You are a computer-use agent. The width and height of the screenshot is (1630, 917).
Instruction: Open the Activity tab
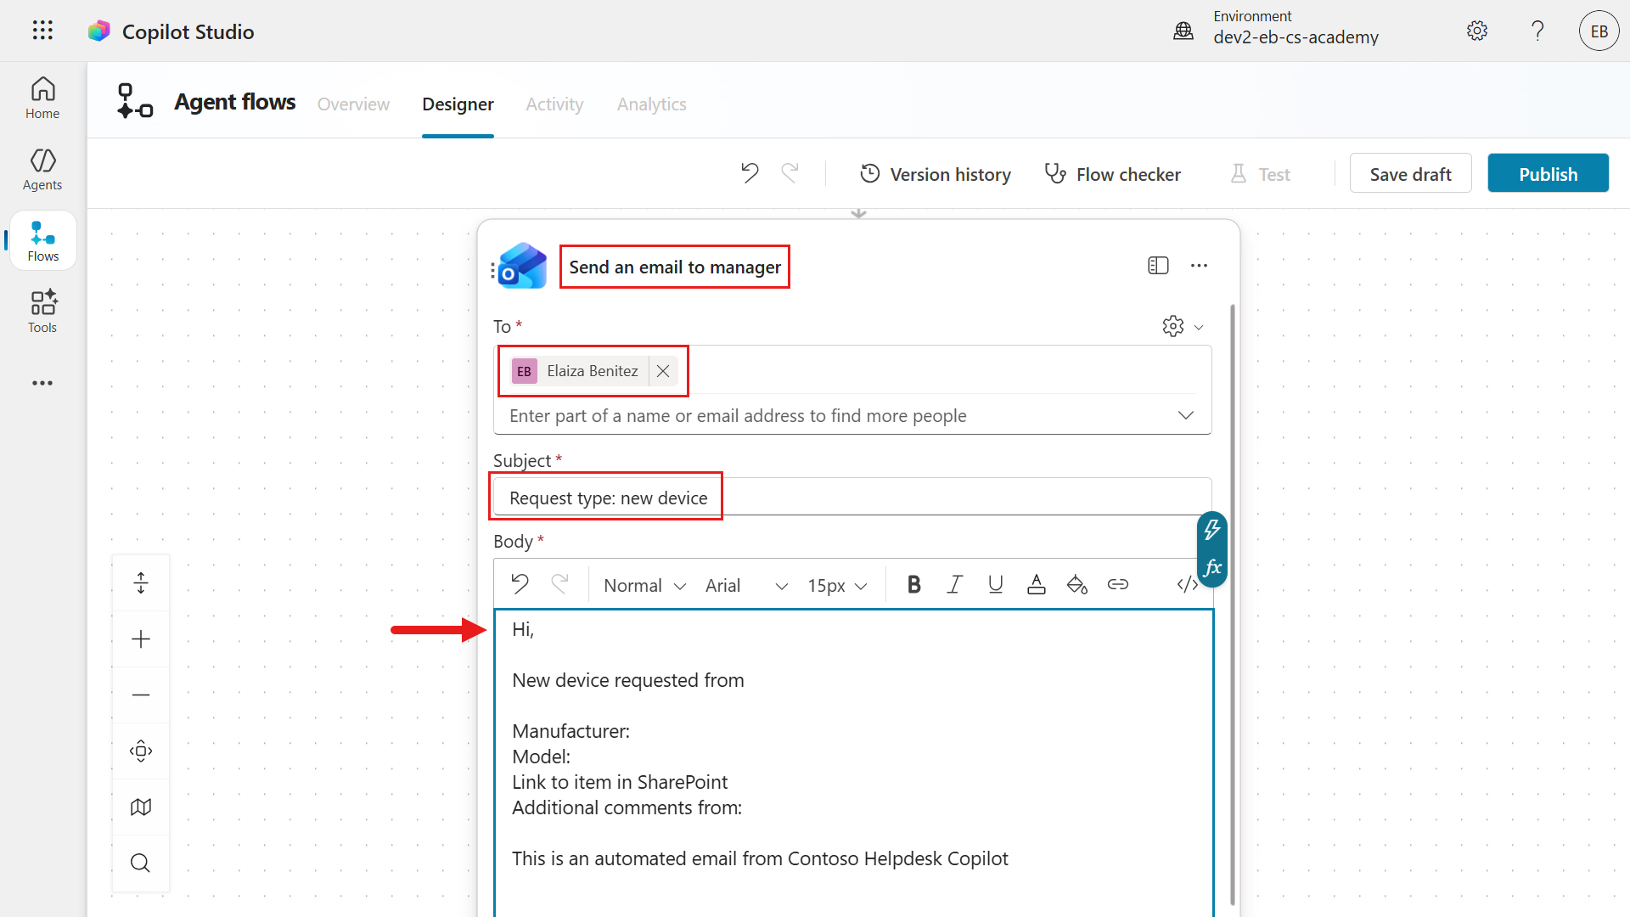point(554,104)
